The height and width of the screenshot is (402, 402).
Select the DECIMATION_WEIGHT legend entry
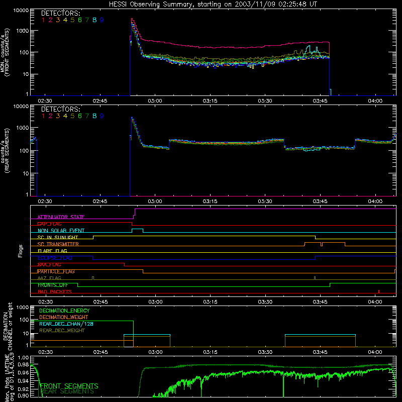pos(64,317)
